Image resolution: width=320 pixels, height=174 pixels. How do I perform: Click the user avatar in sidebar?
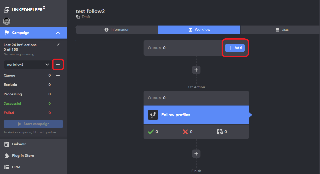click(7, 21)
